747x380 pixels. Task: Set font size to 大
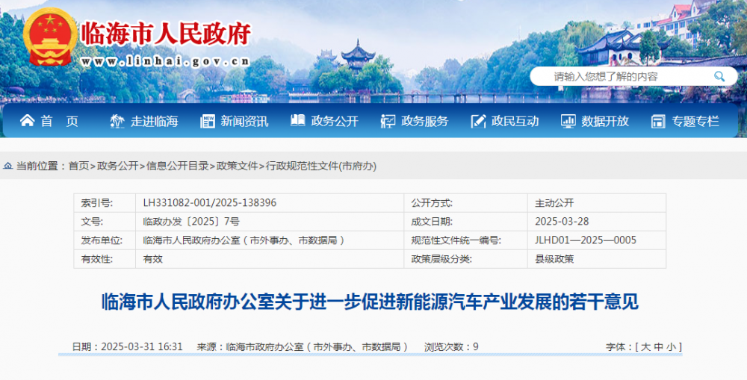coord(645,346)
